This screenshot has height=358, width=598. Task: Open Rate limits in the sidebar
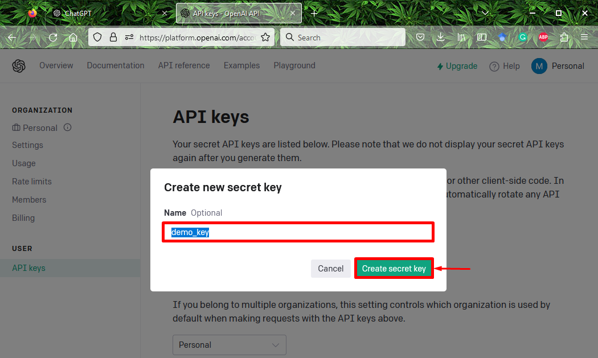(32, 182)
